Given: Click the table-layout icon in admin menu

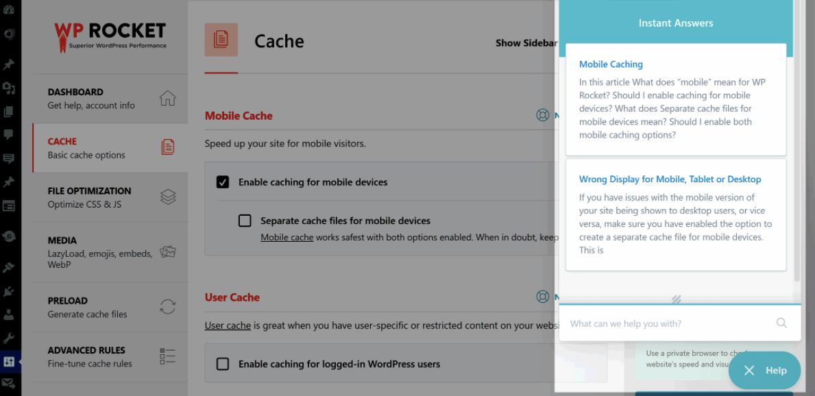Looking at the screenshot, I should (8, 206).
